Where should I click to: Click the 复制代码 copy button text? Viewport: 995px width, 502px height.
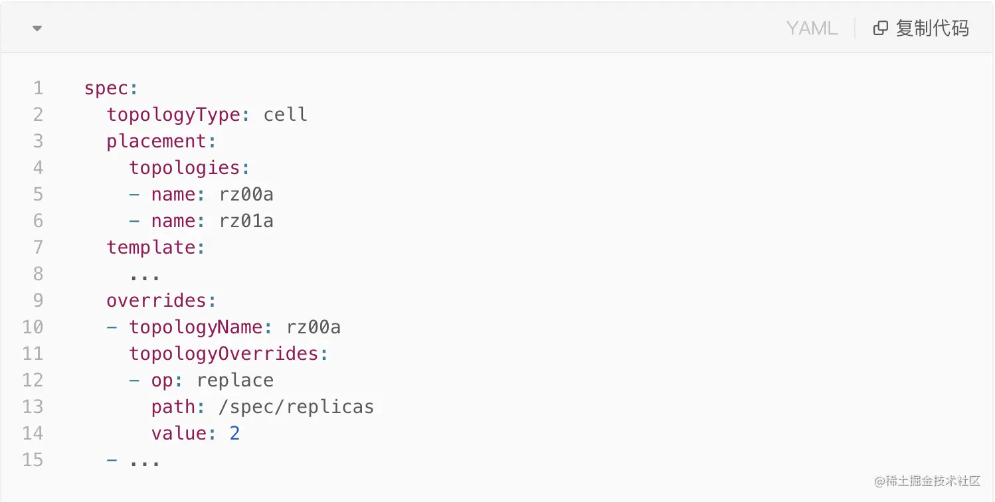click(x=932, y=28)
